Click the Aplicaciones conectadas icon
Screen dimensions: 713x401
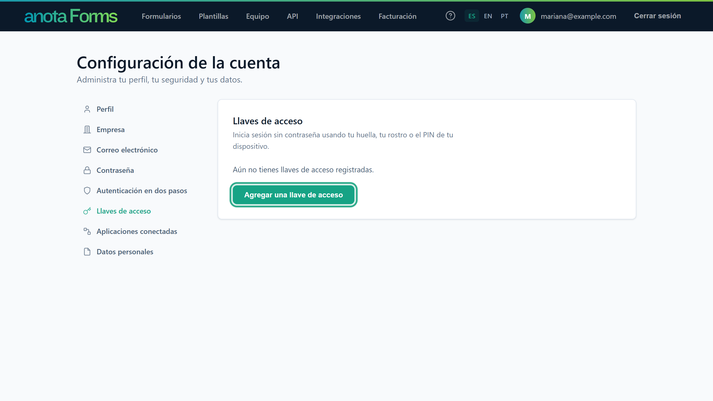[87, 231]
